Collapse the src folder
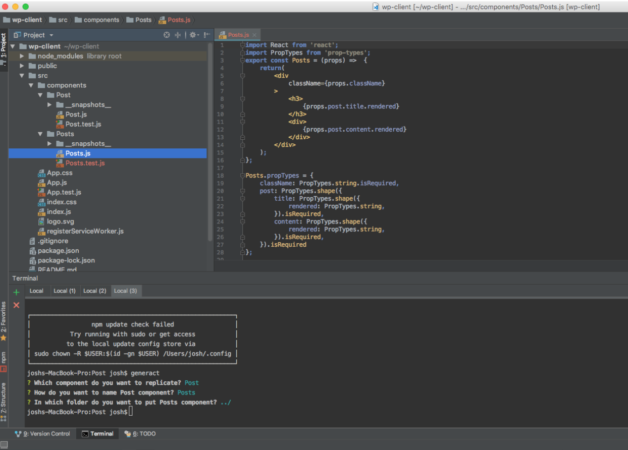The image size is (628, 450). pyautogui.click(x=22, y=76)
